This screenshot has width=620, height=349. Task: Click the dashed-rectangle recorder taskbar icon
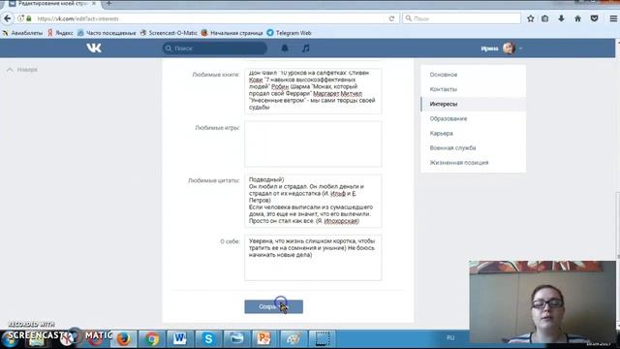[x=322, y=338]
